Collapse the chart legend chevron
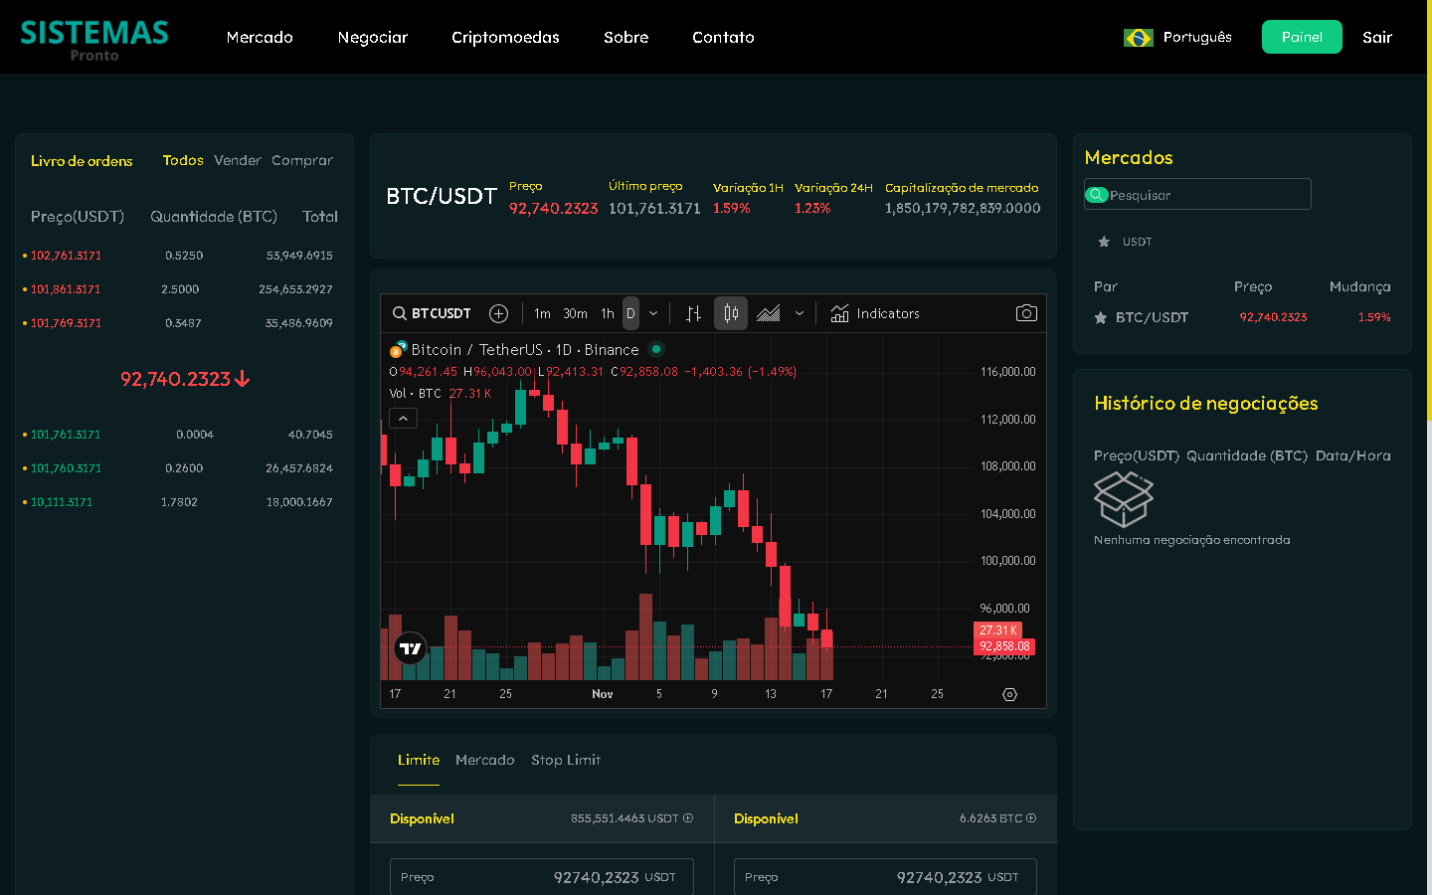 [403, 419]
